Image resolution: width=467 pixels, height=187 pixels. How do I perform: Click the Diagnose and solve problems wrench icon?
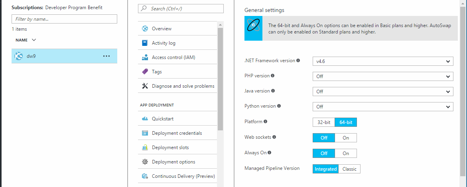coord(145,86)
